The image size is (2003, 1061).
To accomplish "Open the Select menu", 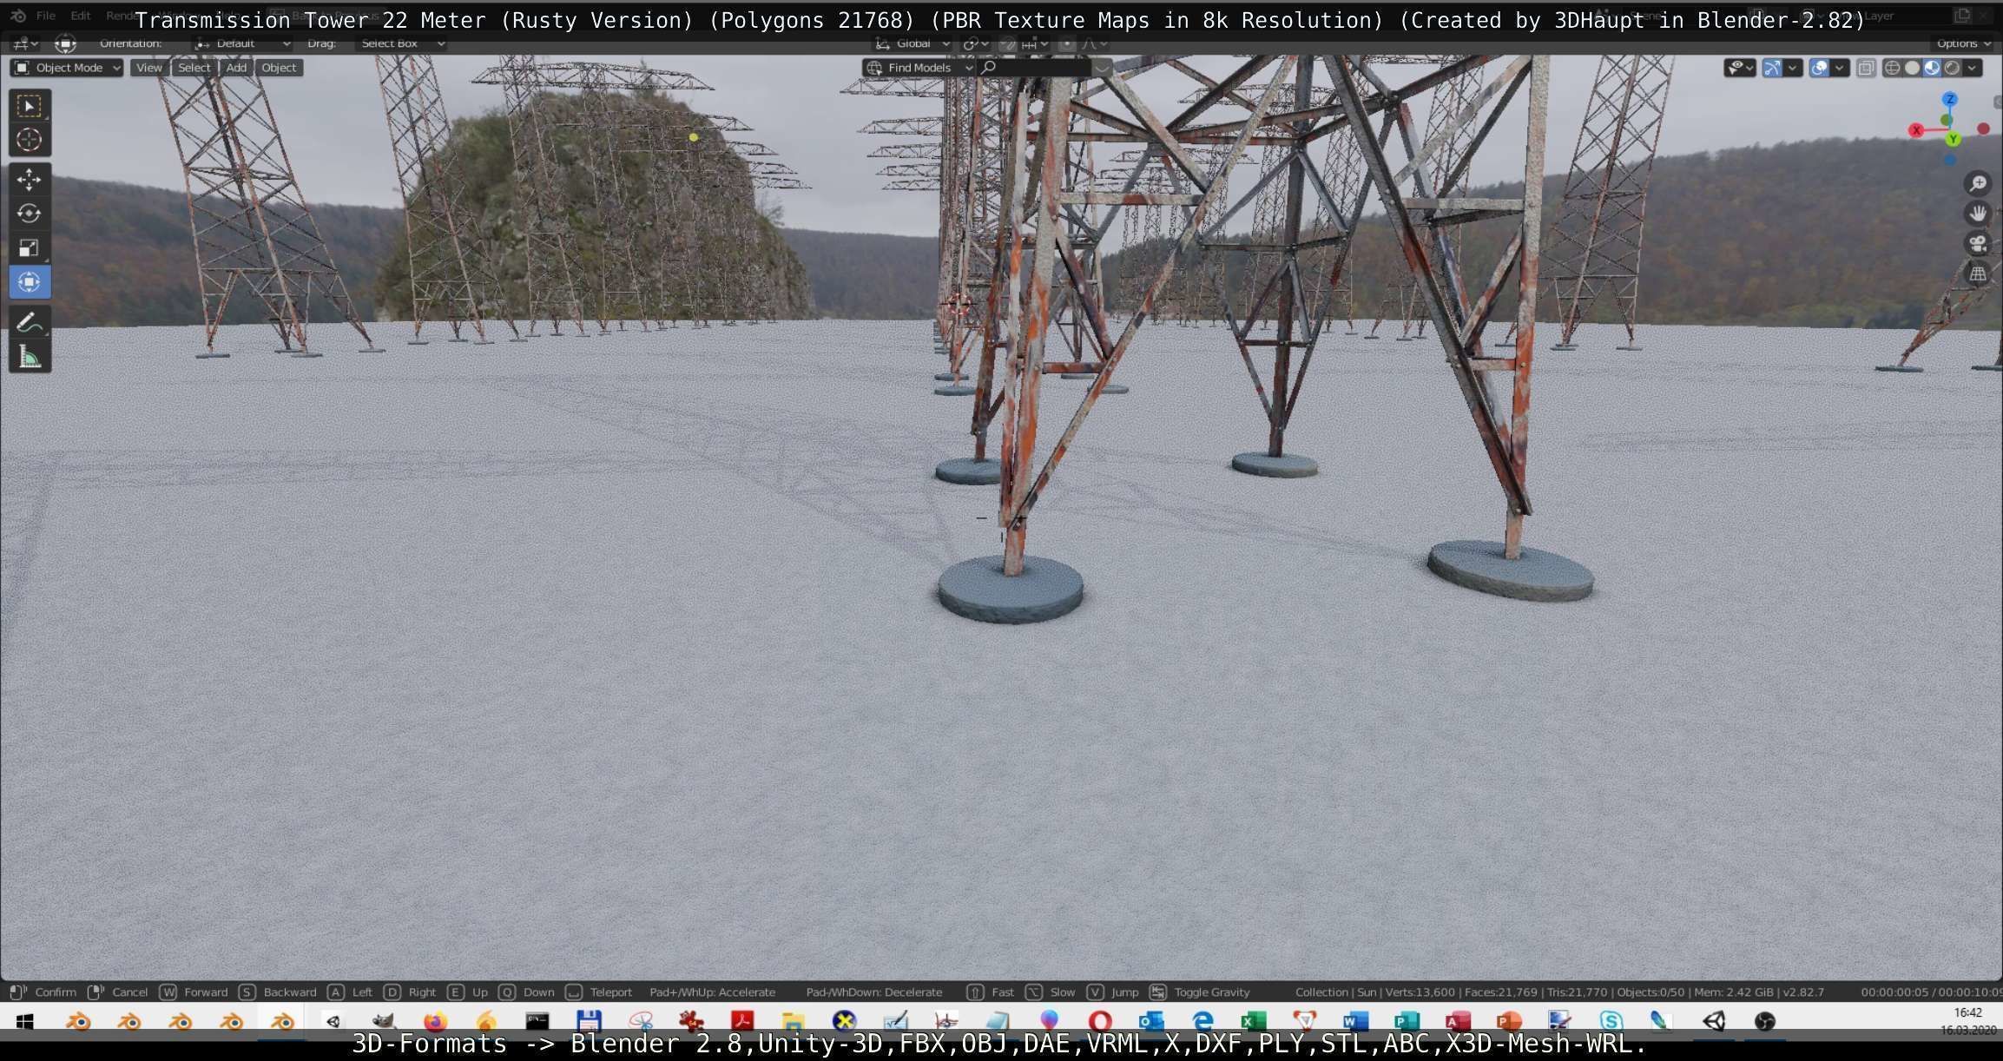I will [x=194, y=68].
